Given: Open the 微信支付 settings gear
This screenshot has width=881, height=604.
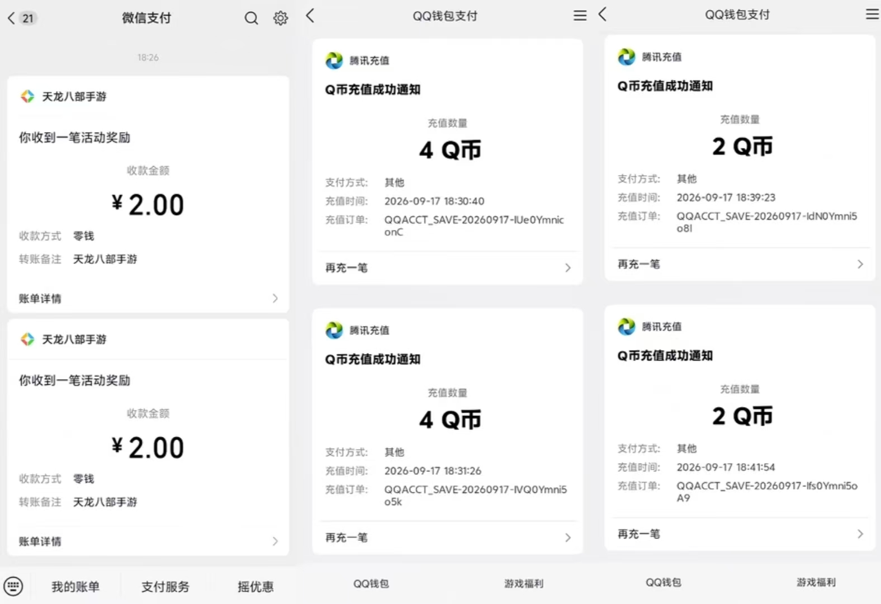Looking at the screenshot, I should (x=281, y=18).
